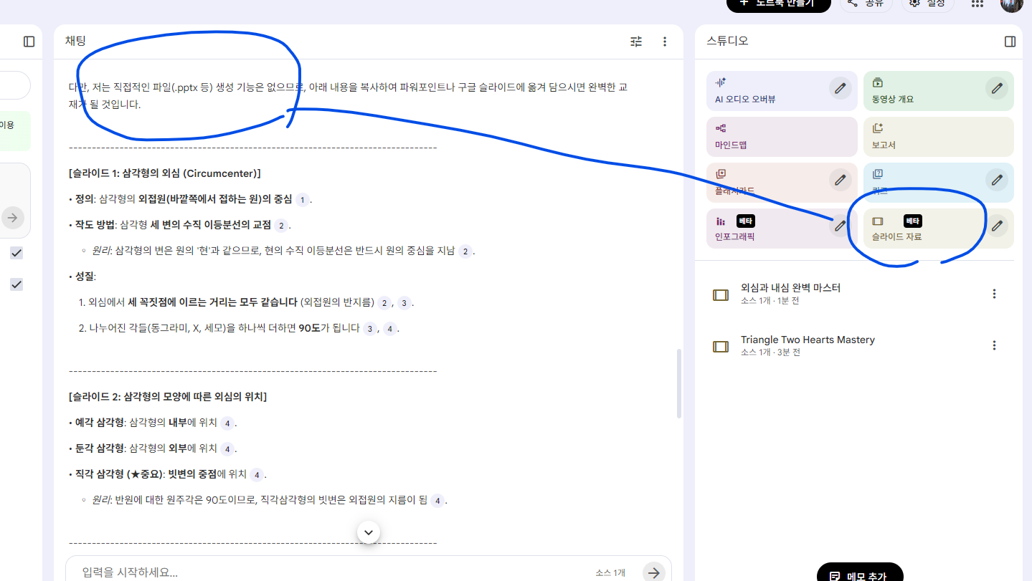Jump to bottom with chevron-down button
The width and height of the screenshot is (1032, 581).
(369, 532)
